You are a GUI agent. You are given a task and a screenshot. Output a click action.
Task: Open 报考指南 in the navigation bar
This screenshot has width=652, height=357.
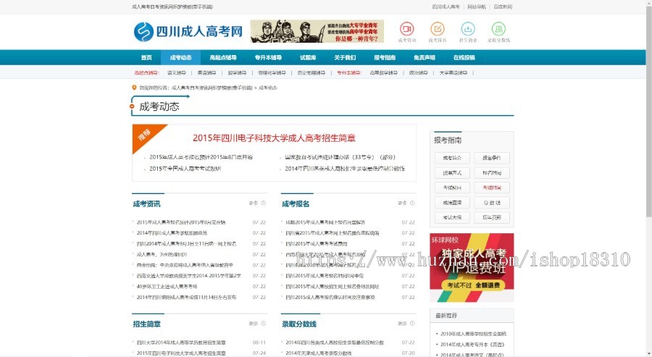(385, 57)
